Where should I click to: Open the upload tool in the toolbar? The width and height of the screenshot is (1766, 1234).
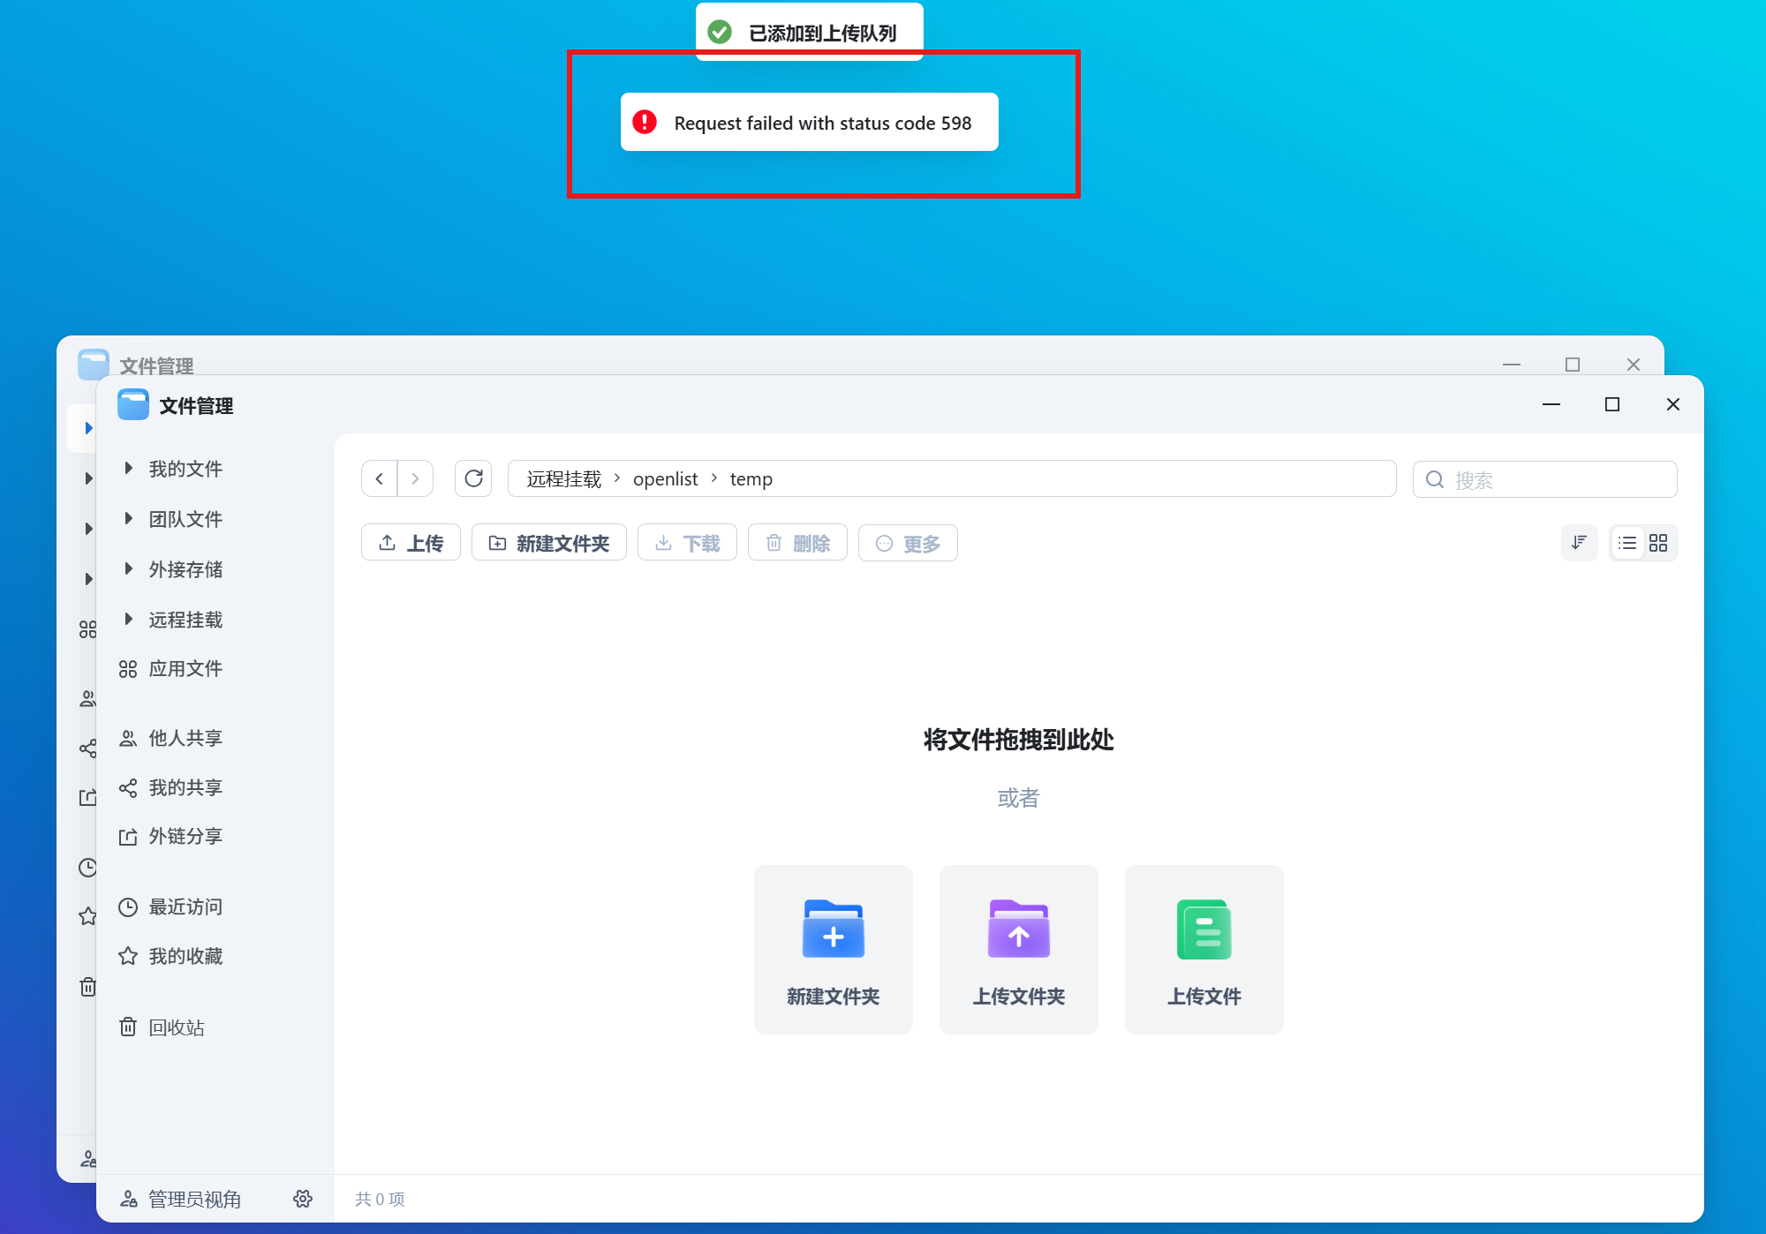point(410,543)
